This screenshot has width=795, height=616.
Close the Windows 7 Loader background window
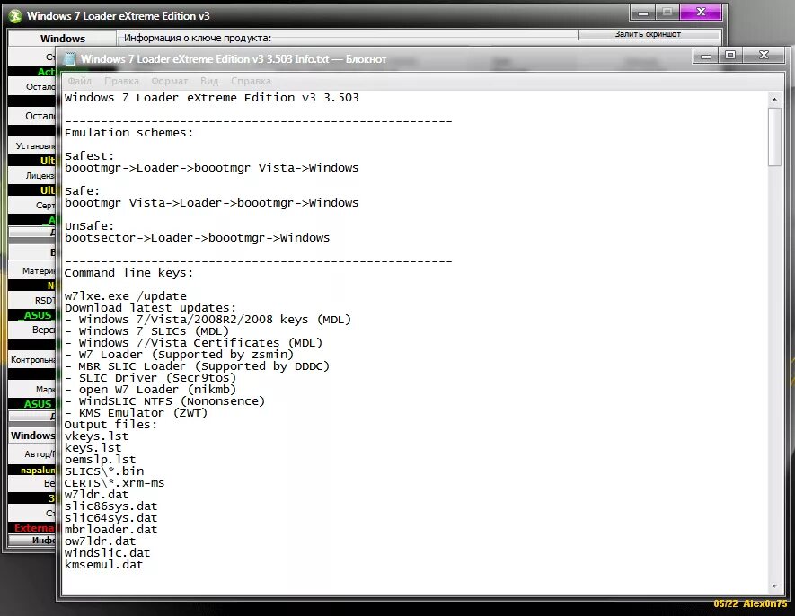point(701,13)
